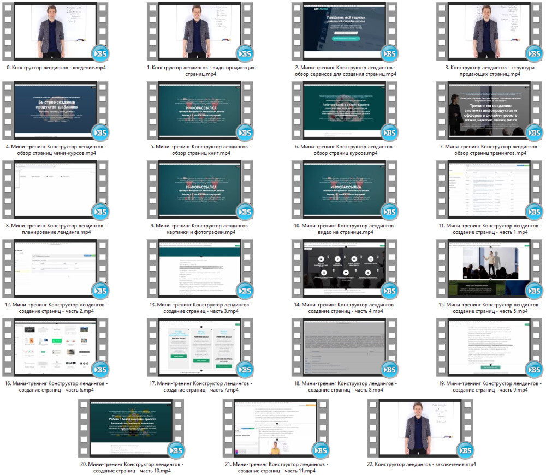Click the BS player badge on file 19 часть 9
The height and width of the screenshot is (475, 546).
pos(534,369)
